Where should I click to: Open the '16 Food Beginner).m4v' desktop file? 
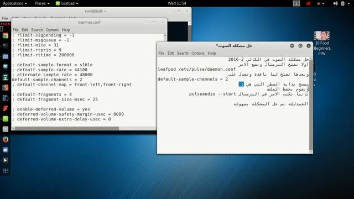tap(322, 43)
